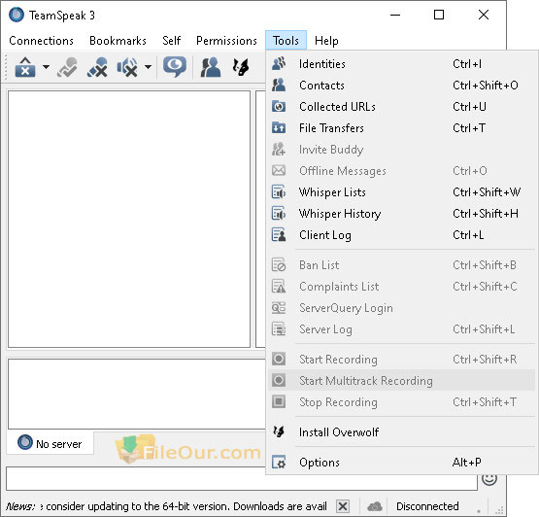The height and width of the screenshot is (517, 539).
Task: Click inside the server tree panel
Action: pyautogui.click(x=129, y=219)
